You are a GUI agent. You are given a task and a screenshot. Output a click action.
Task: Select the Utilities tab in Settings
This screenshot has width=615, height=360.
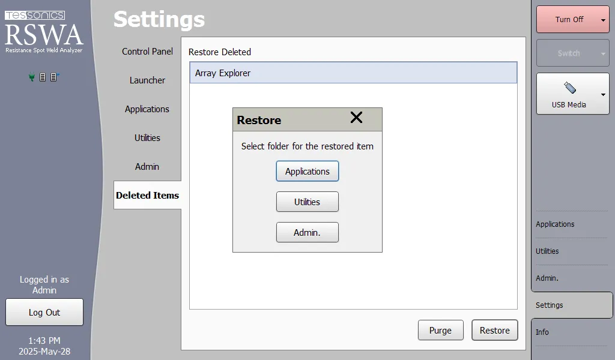[147, 138]
